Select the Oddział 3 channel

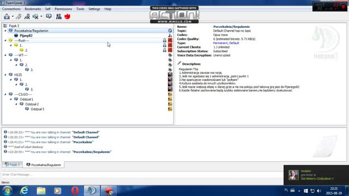(38, 109)
